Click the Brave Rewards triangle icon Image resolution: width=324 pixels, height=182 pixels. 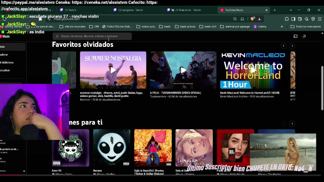pyautogui.click(x=259, y=19)
